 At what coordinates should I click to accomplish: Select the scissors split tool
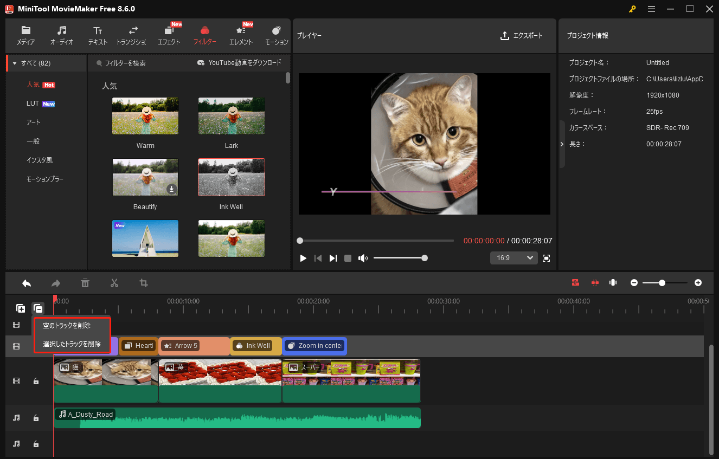click(x=114, y=282)
